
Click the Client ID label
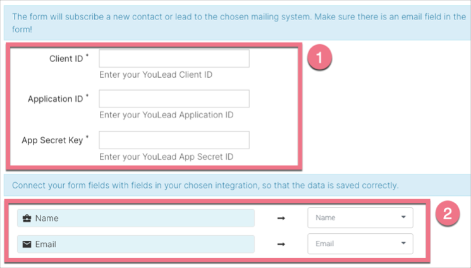point(66,59)
